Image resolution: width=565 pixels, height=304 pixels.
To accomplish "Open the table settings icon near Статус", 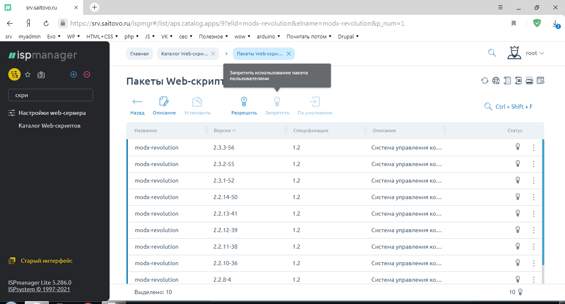I will click(541, 81).
